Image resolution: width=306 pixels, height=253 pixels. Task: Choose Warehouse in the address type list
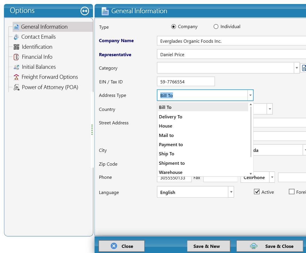(x=203, y=172)
